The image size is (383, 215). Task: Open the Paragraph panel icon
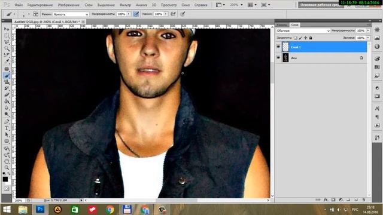[x=377, y=117]
